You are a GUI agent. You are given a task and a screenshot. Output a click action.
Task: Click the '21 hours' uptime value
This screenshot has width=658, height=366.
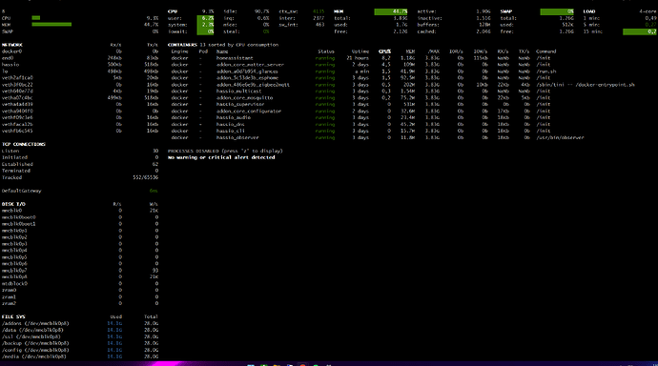coord(358,58)
